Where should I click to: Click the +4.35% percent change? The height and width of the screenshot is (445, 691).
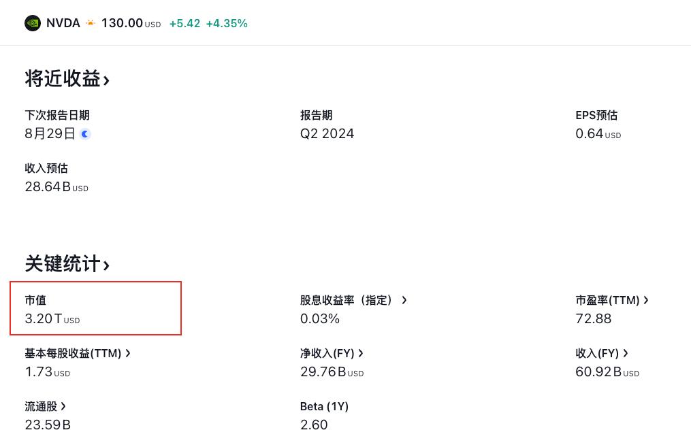click(227, 23)
